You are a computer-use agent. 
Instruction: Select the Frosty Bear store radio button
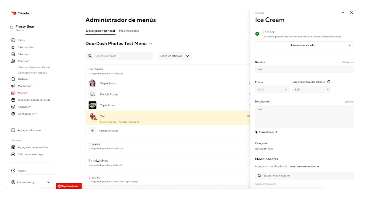(12, 27)
